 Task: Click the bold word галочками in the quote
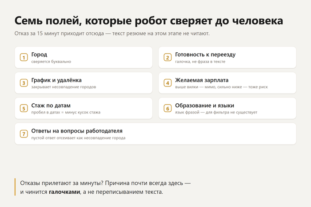[64, 192]
